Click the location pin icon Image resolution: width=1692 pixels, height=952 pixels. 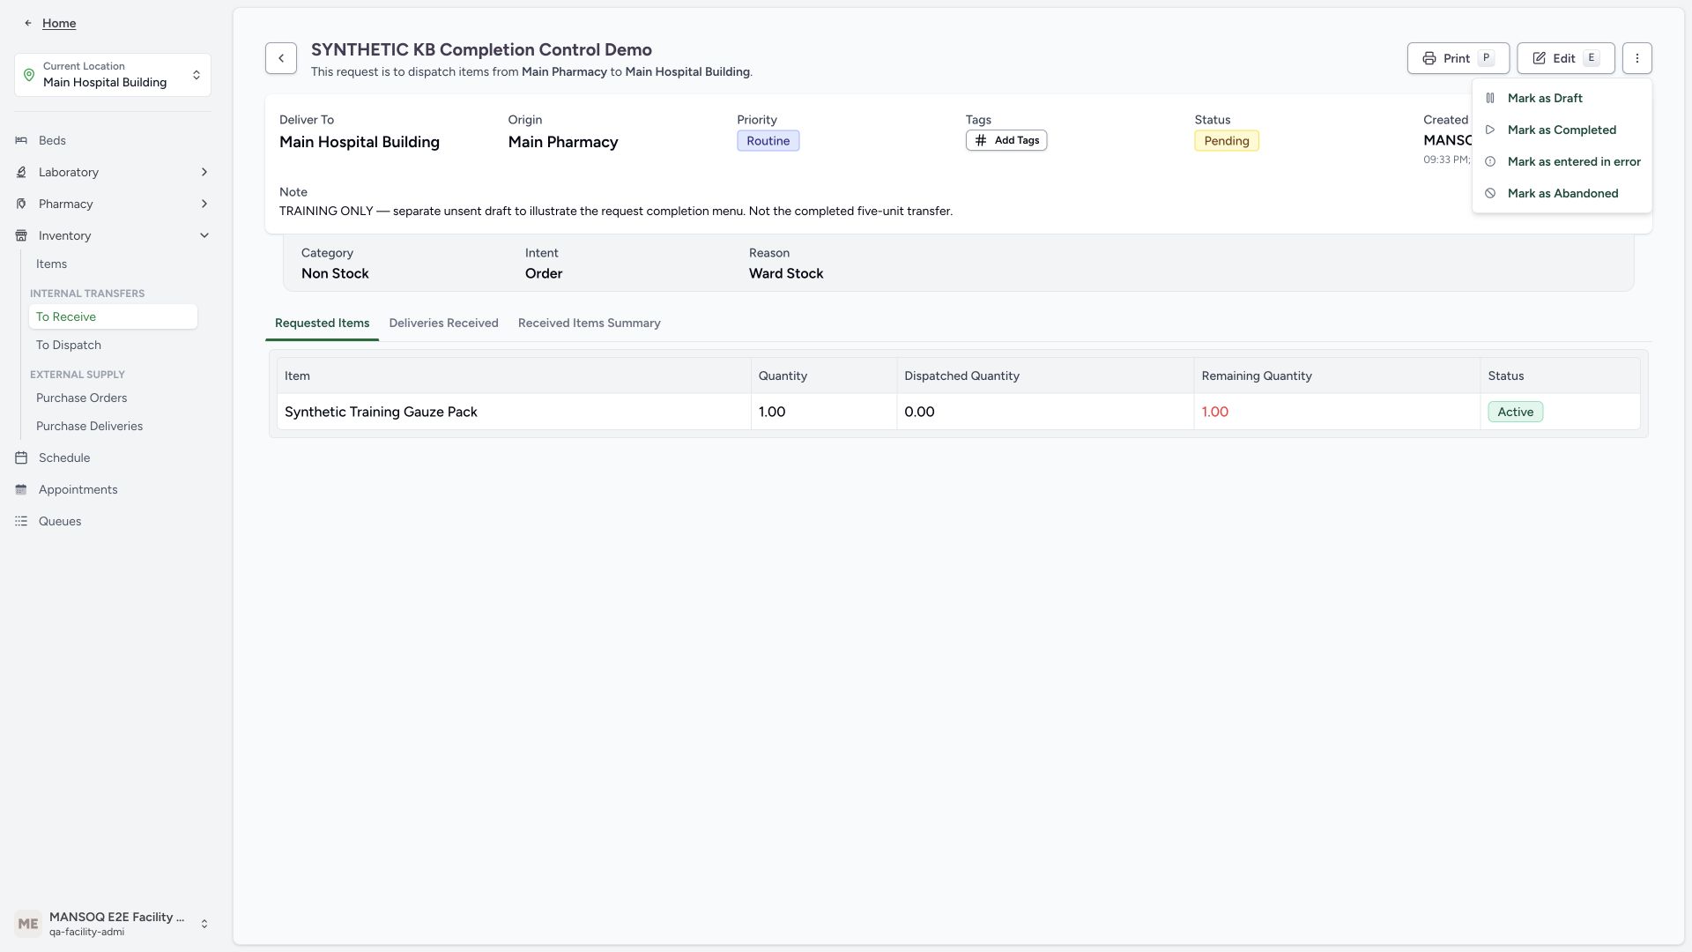[29, 75]
